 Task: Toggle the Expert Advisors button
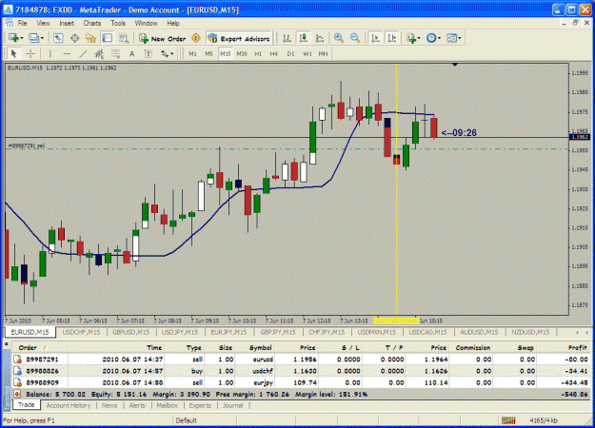tap(239, 38)
